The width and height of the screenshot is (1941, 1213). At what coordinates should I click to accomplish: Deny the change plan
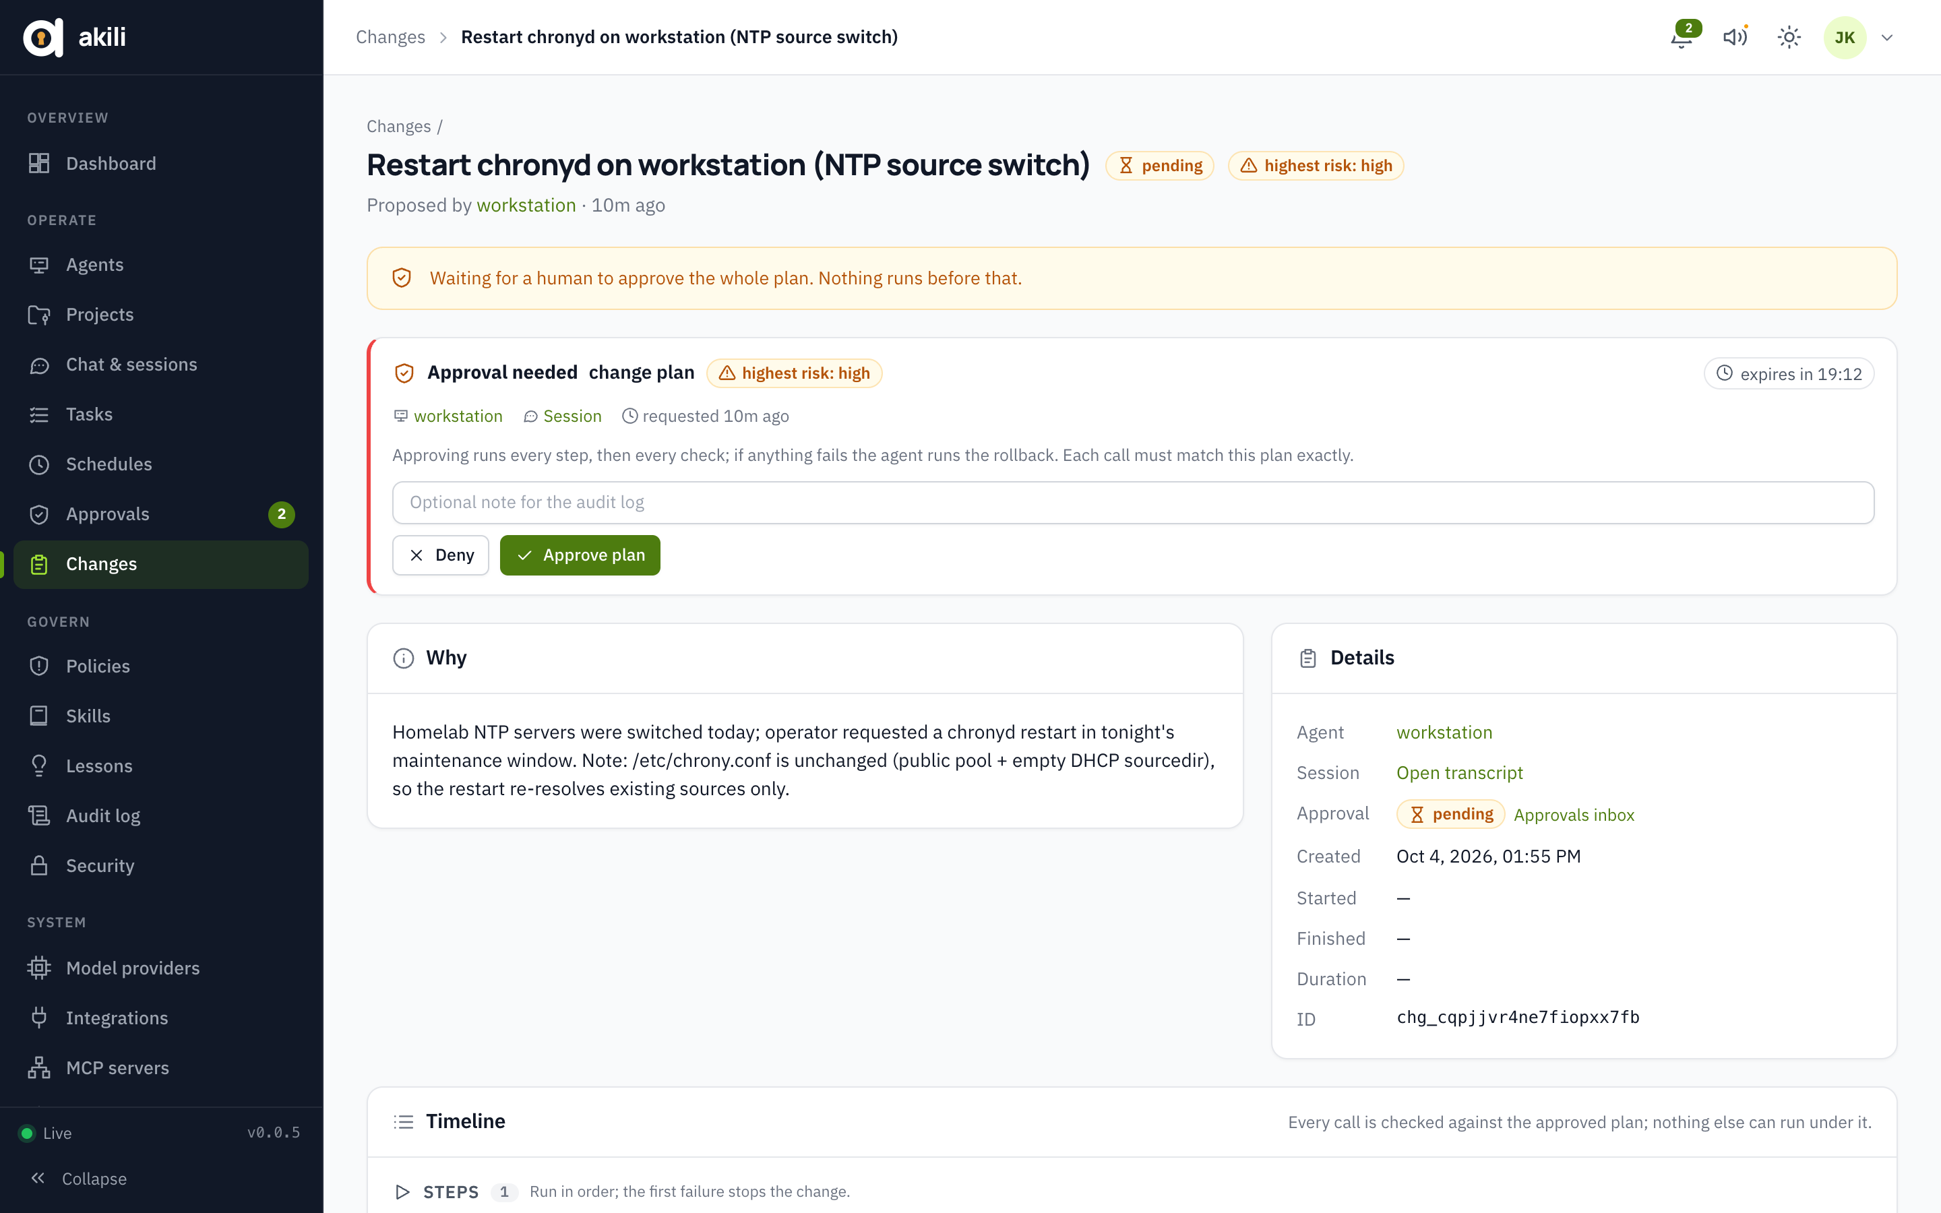point(440,555)
